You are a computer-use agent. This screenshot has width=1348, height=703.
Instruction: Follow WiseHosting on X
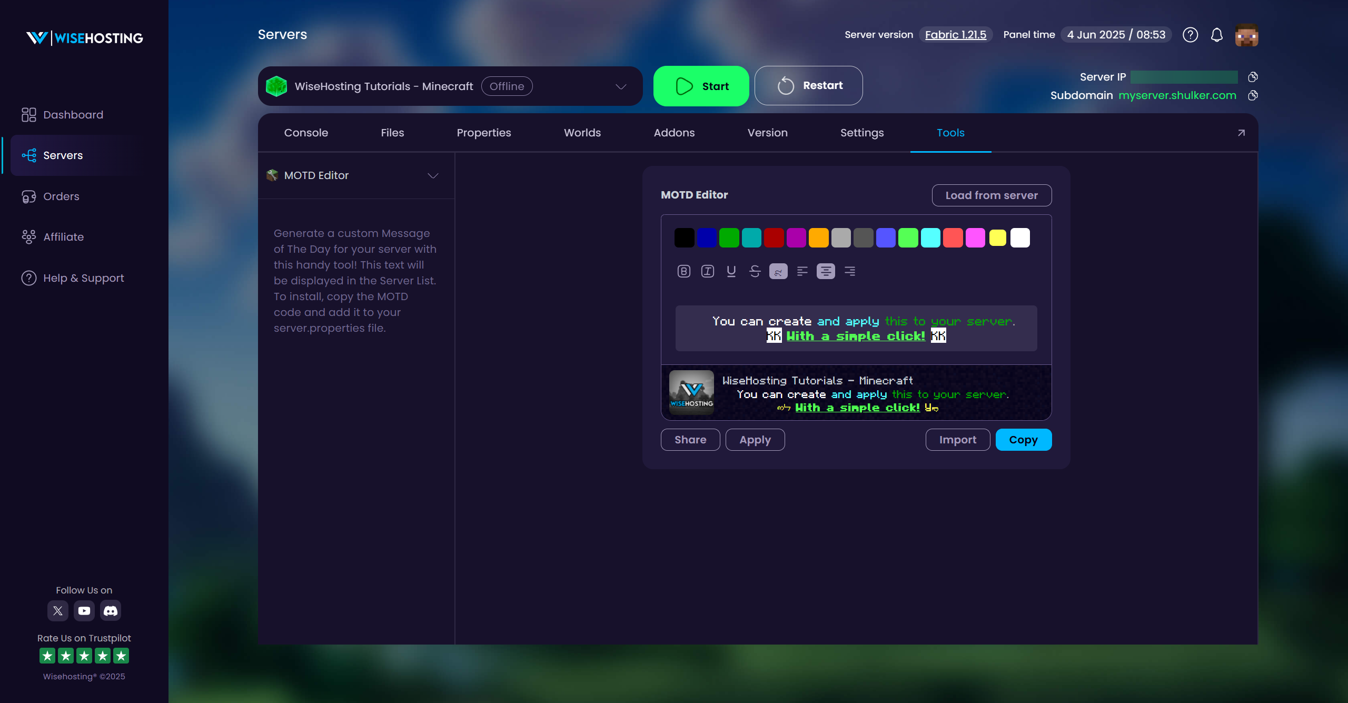(x=58, y=611)
